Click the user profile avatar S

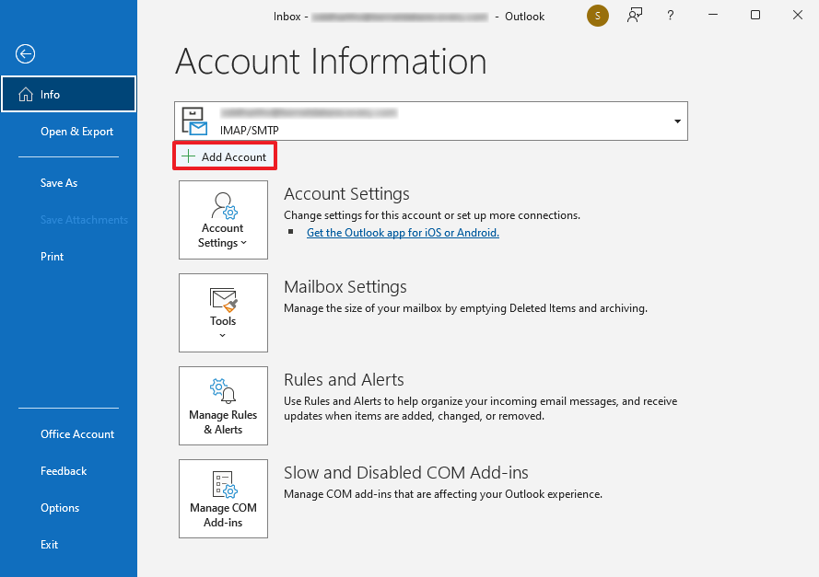[x=598, y=16]
